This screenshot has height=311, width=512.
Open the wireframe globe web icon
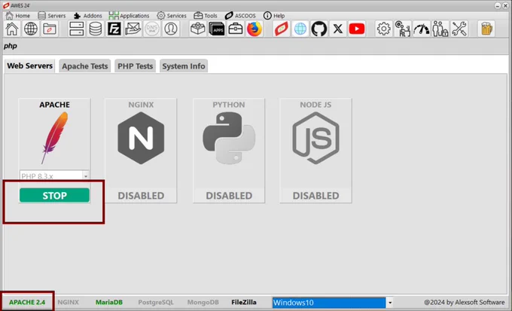coord(31,29)
